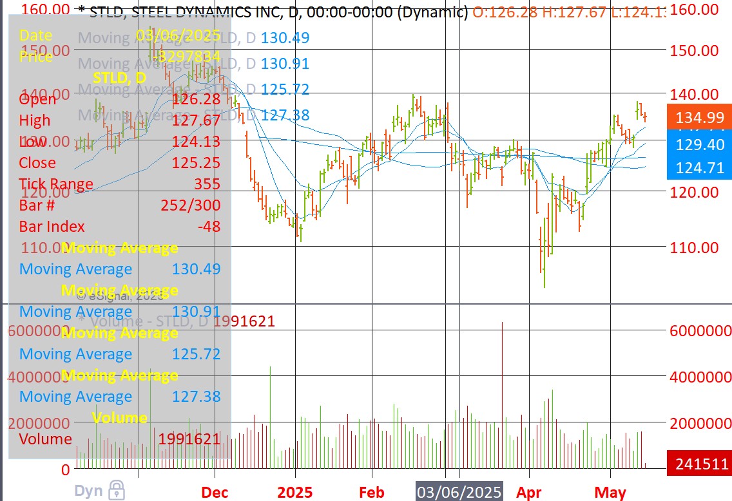Click the 0 label on the volume axis
This screenshot has height=501, width=732.
click(66, 469)
